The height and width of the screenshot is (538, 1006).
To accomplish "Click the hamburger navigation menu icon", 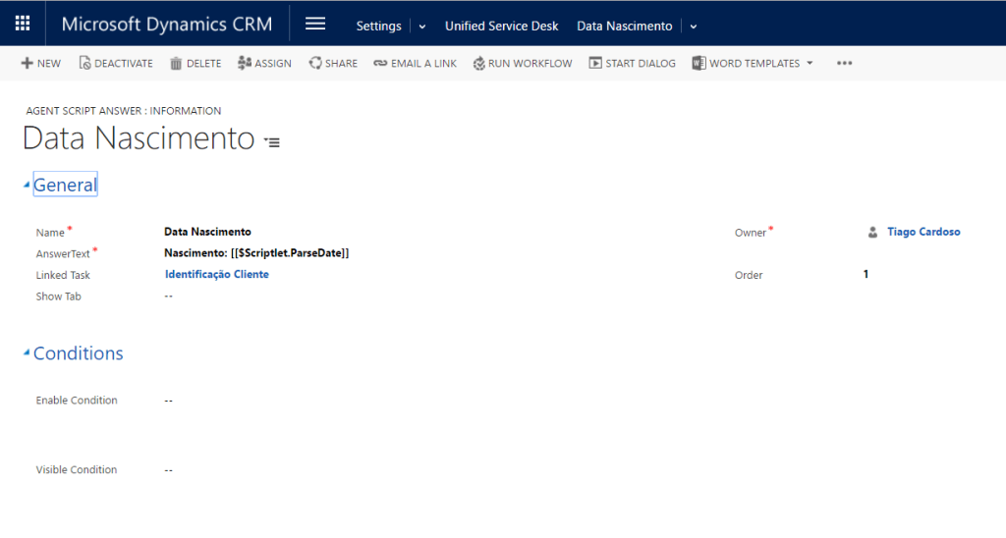I will click(x=314, y=25).
